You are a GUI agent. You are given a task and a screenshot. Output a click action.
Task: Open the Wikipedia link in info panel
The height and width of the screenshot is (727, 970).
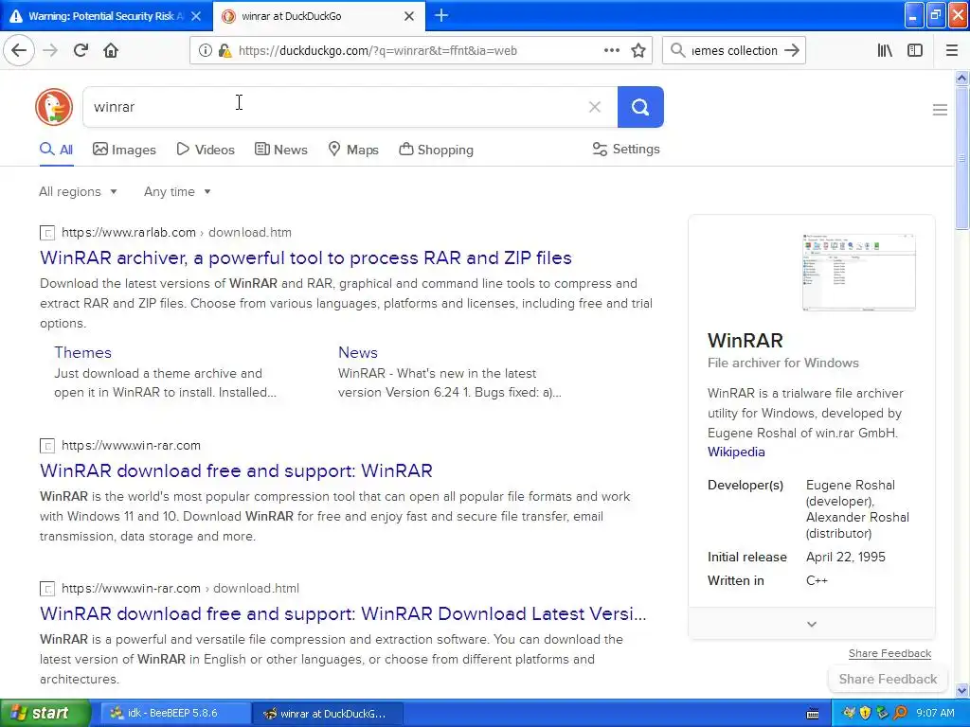(736, 452)
